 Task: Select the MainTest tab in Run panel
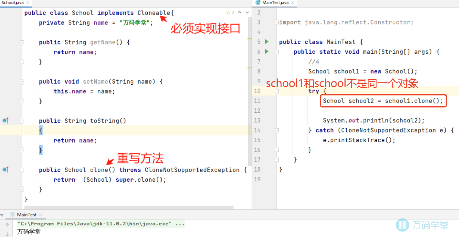pos(26,215)
